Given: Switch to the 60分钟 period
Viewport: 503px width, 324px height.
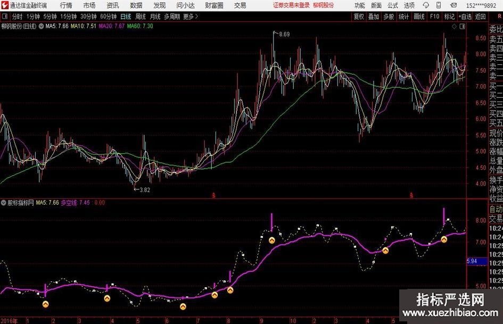Looking at the screenshot, I should click(109, 16).
